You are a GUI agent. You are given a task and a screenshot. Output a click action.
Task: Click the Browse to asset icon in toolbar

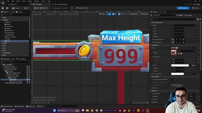[7, 8]
